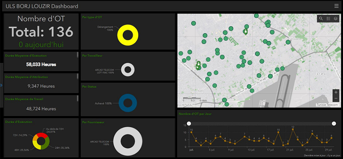Viewport: 343px width, 159px height.
Task: Show the map legend list
Action: [328, 18]
